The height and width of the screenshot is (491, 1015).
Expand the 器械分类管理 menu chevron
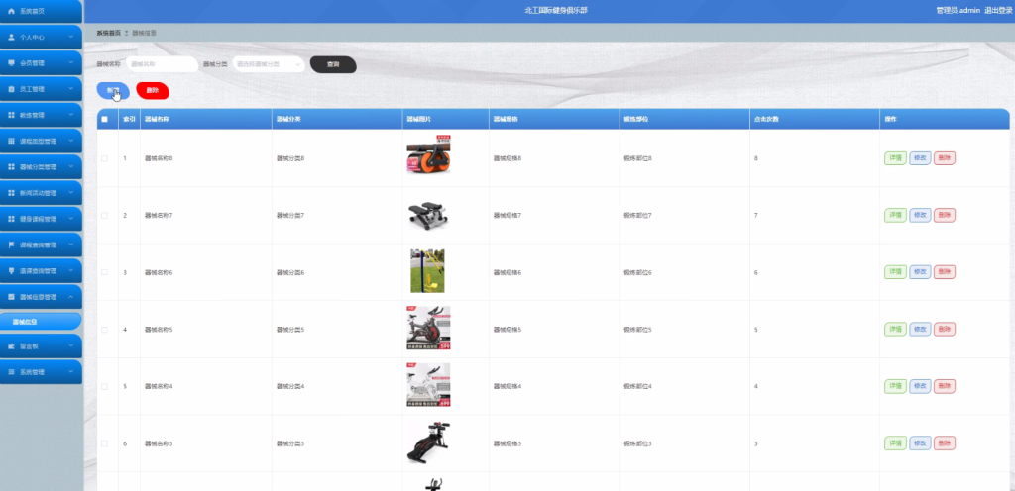(x=71, y=166)
